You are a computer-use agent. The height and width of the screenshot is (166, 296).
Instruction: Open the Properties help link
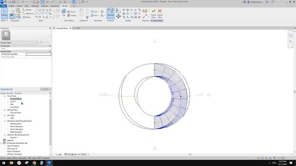(x=6, y=89)
